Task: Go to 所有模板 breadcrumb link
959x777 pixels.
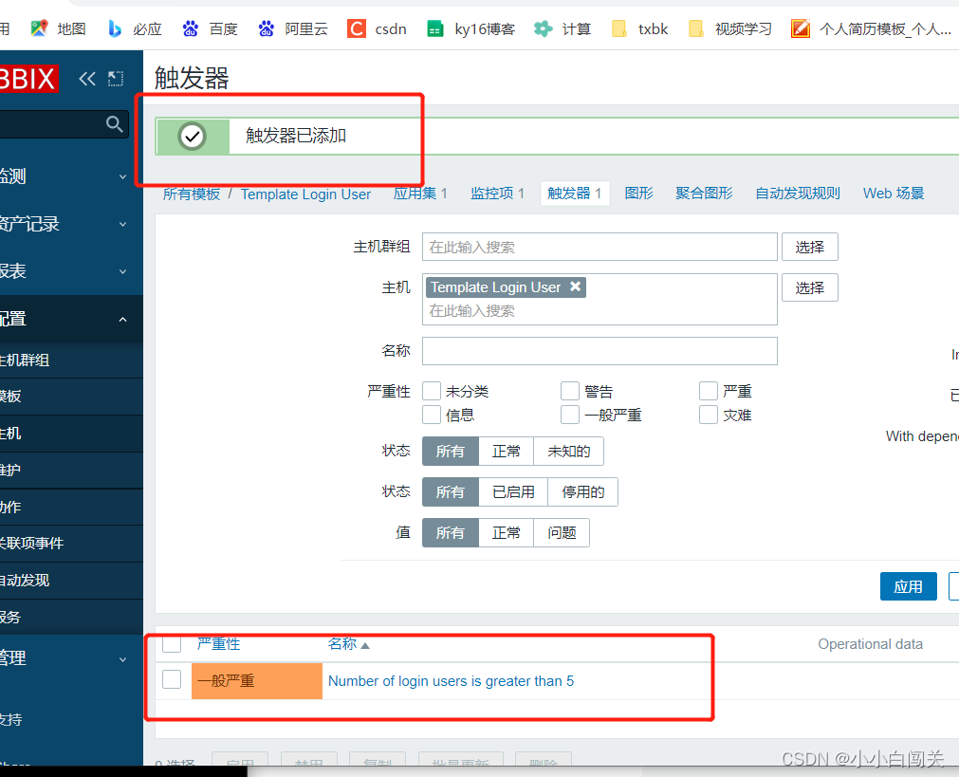Action: [192, 194]
